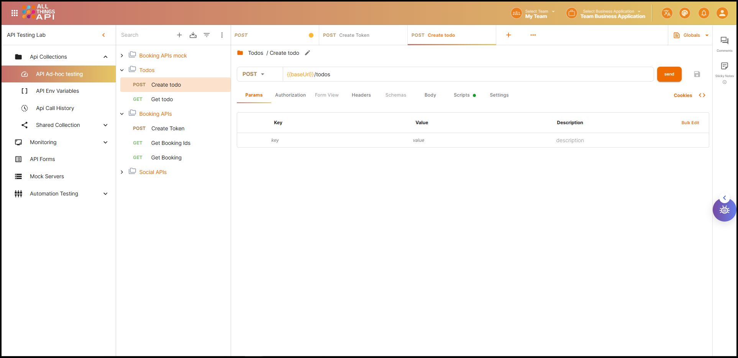Click the Bulk Edit link

690,123
